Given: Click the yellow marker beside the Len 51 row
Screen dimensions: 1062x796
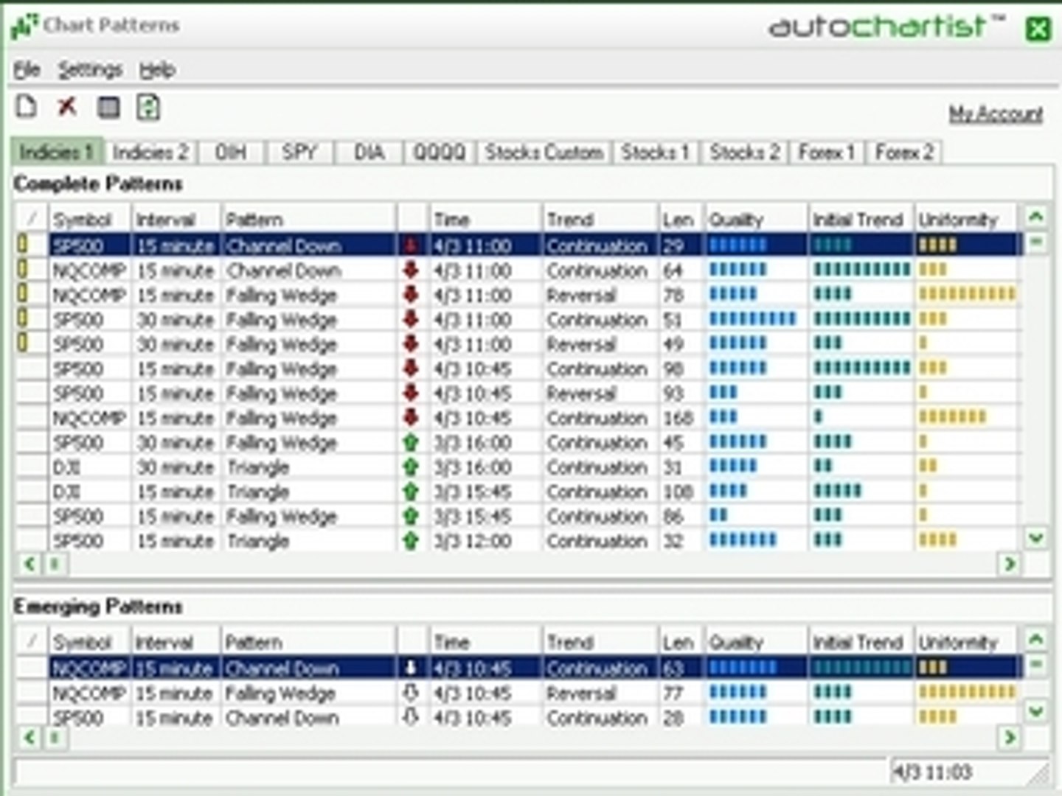Looking at the screenshot, I should [22, 318].
